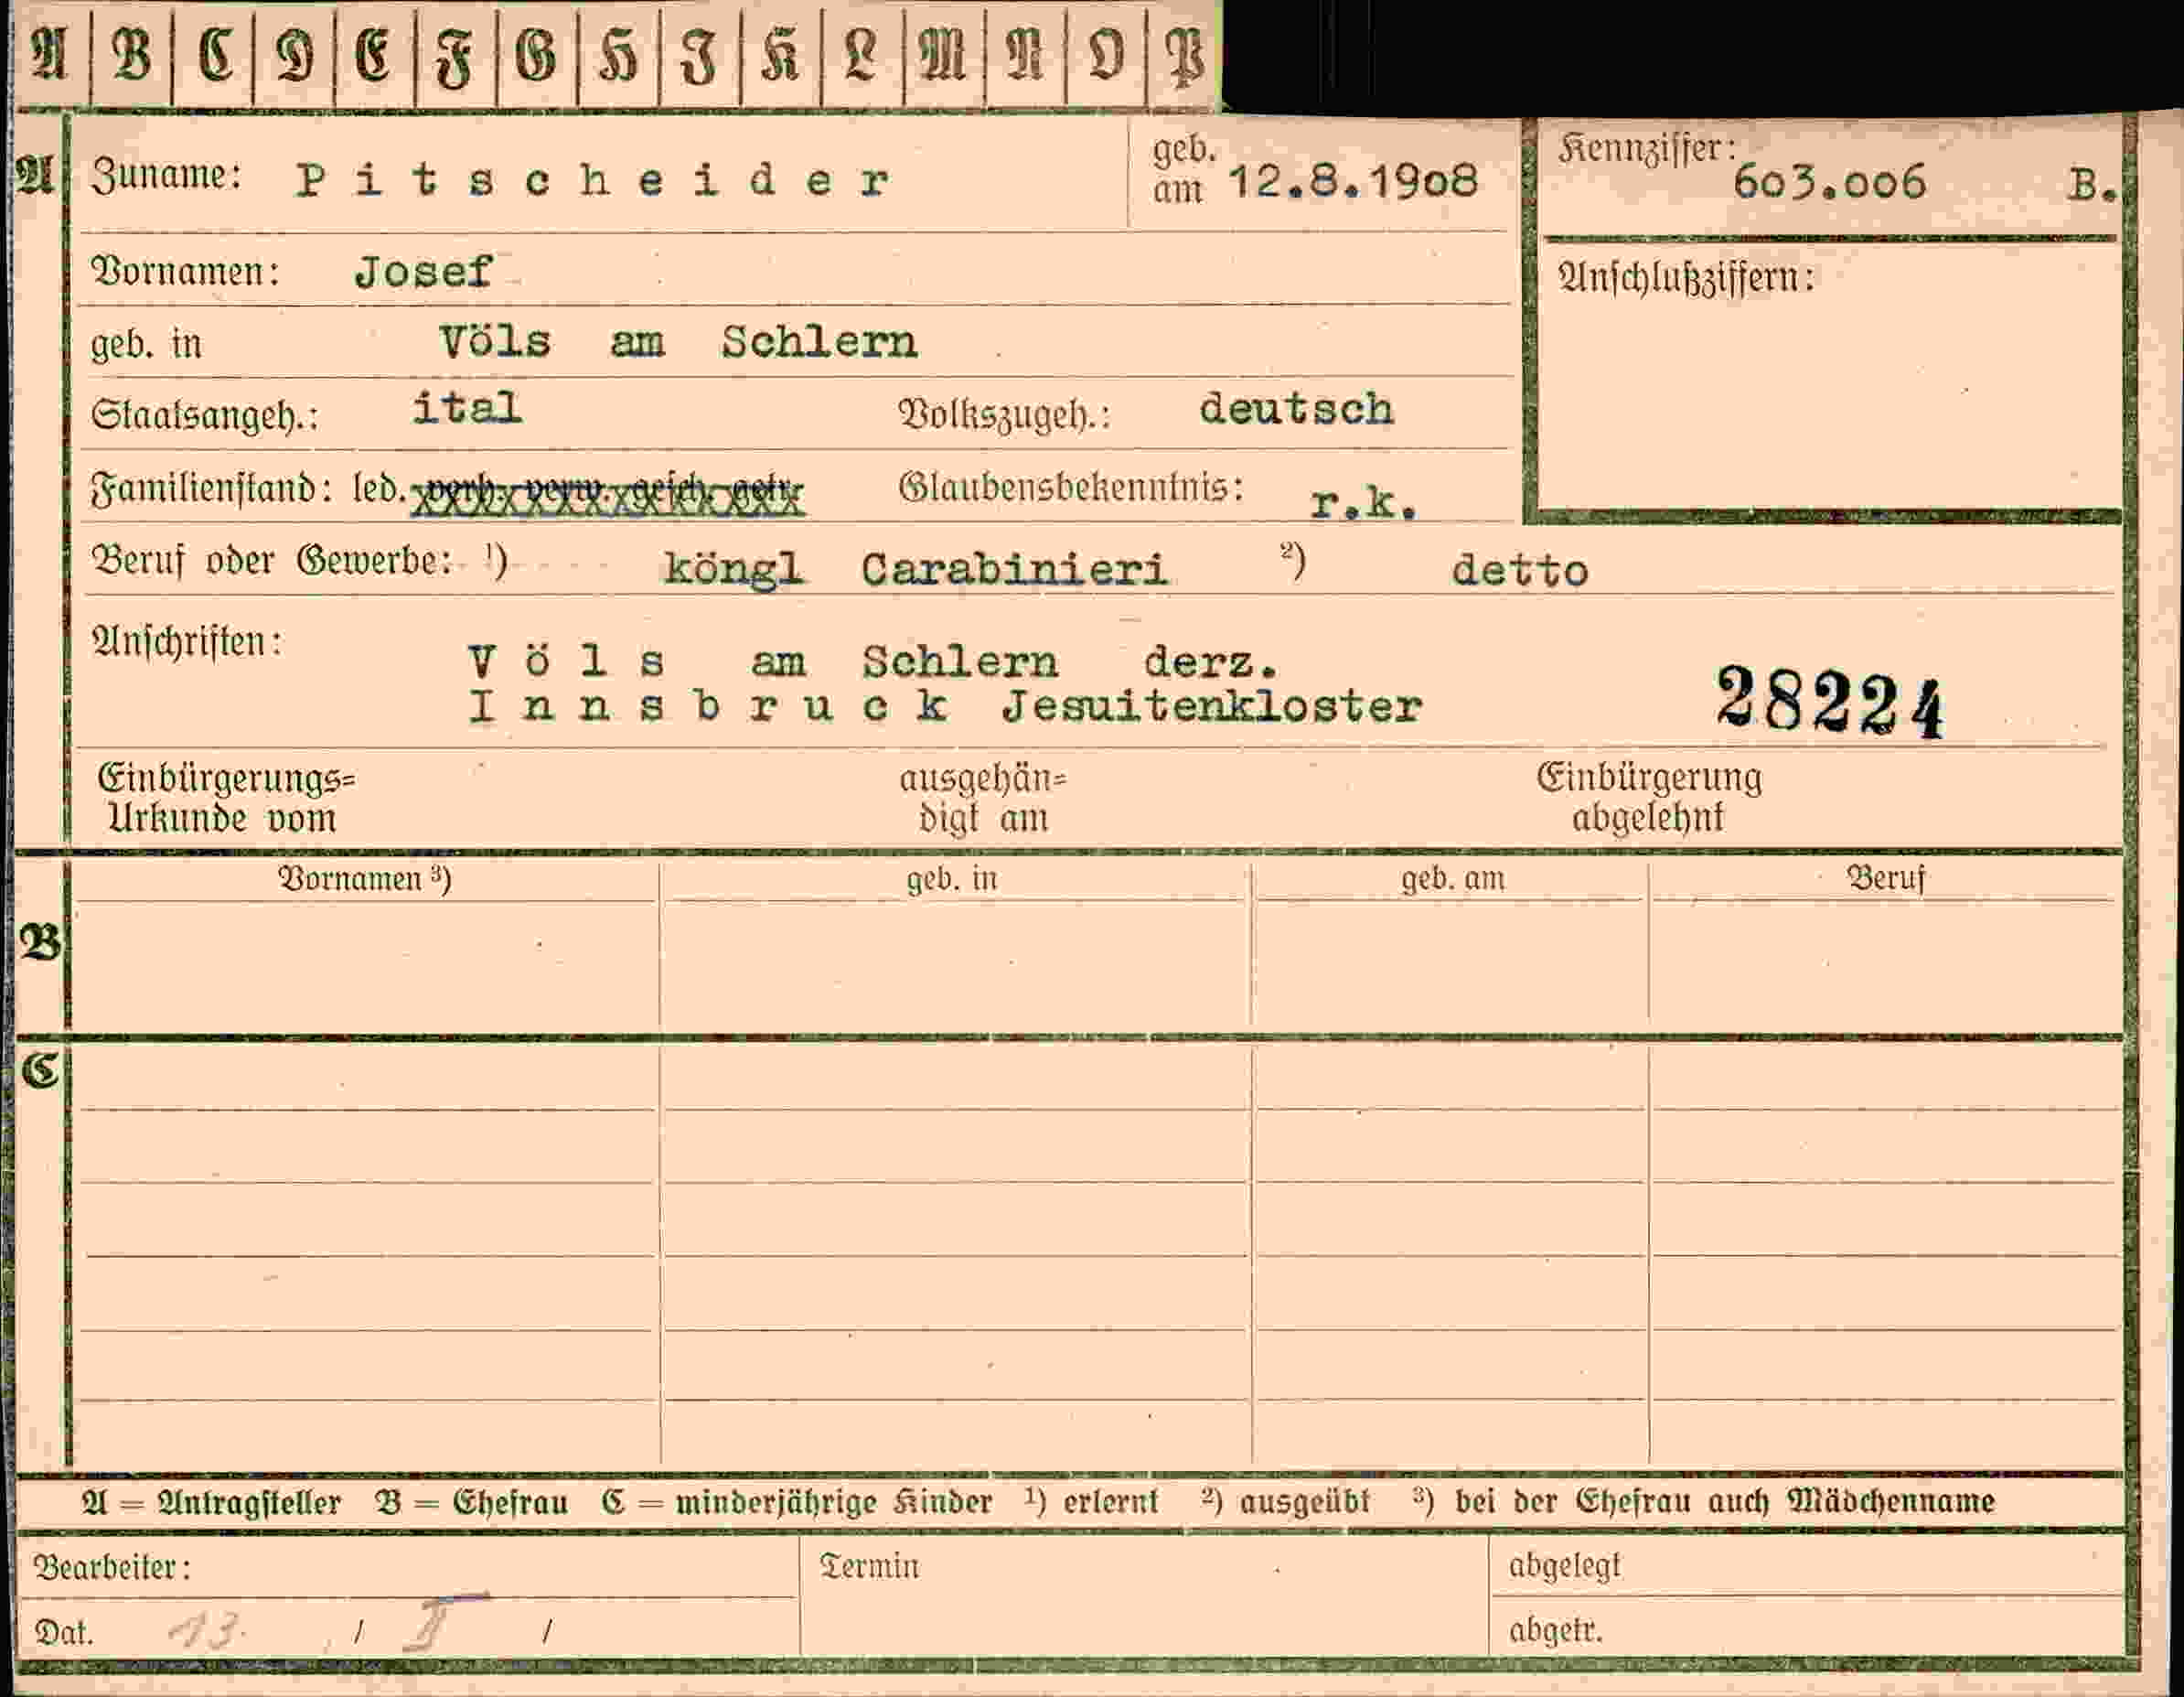
Task: Click the Bearbeiter field label
Action: pos(112,1567)
